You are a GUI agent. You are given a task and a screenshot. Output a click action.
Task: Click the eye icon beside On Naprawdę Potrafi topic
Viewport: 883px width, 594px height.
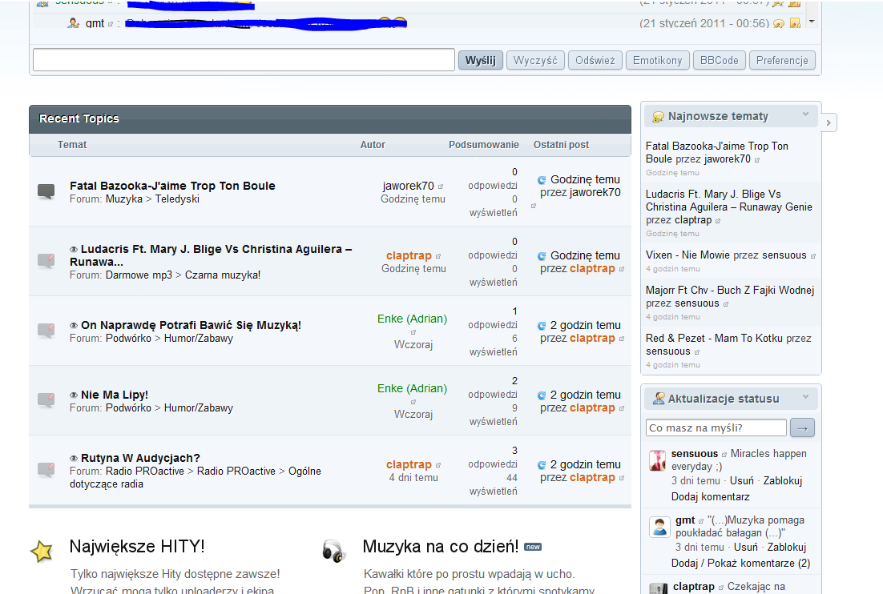point(74,326)
